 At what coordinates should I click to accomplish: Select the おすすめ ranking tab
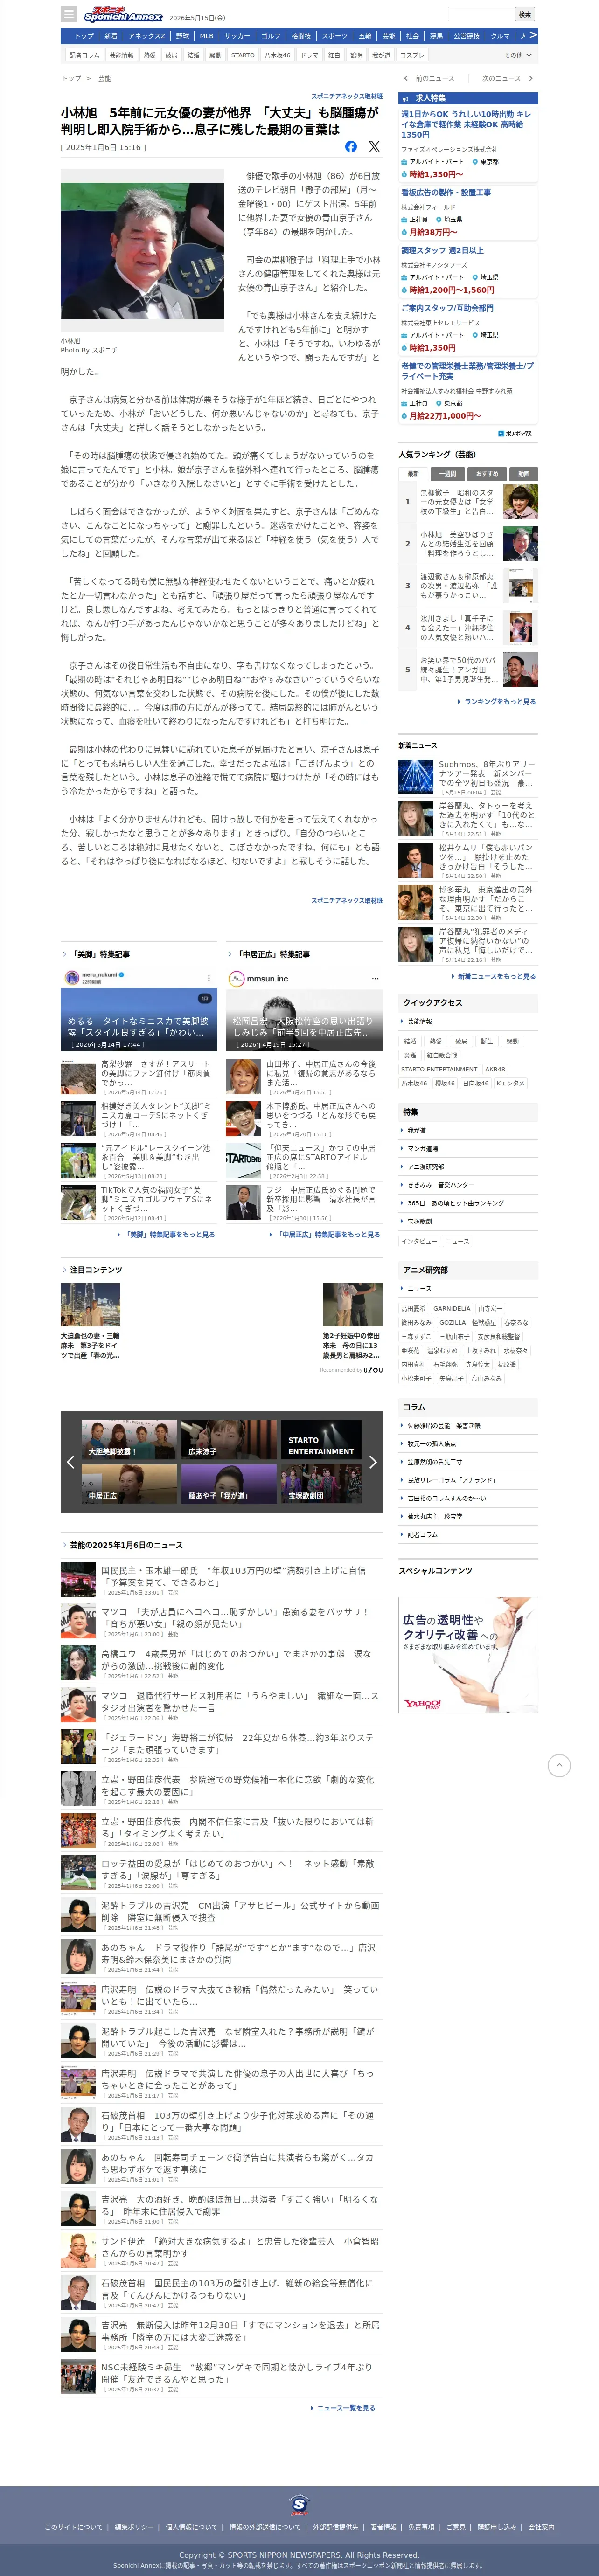(487, 474)
